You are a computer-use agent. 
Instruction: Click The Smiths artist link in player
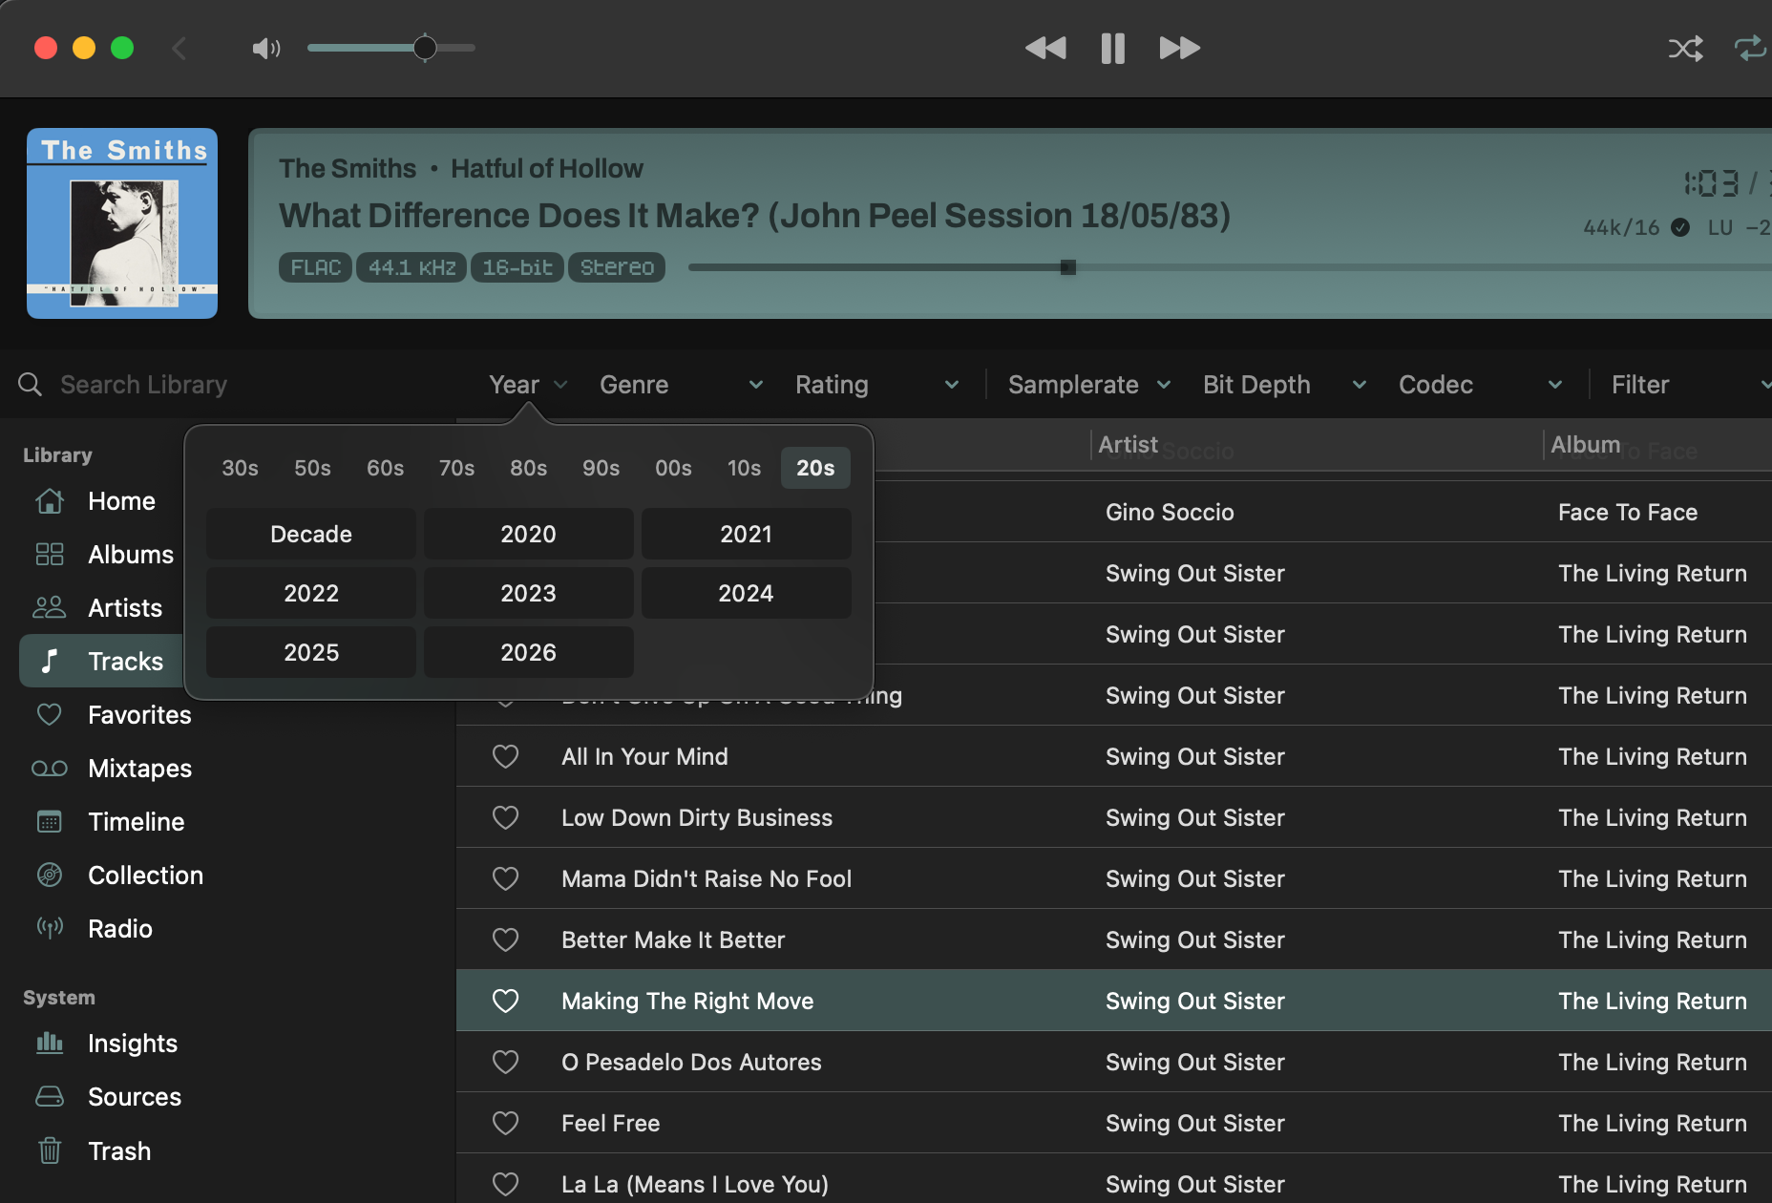[x=348, y=168]
